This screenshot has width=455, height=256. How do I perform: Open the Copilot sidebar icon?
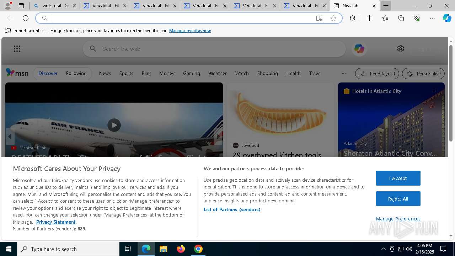coord(447,18)
